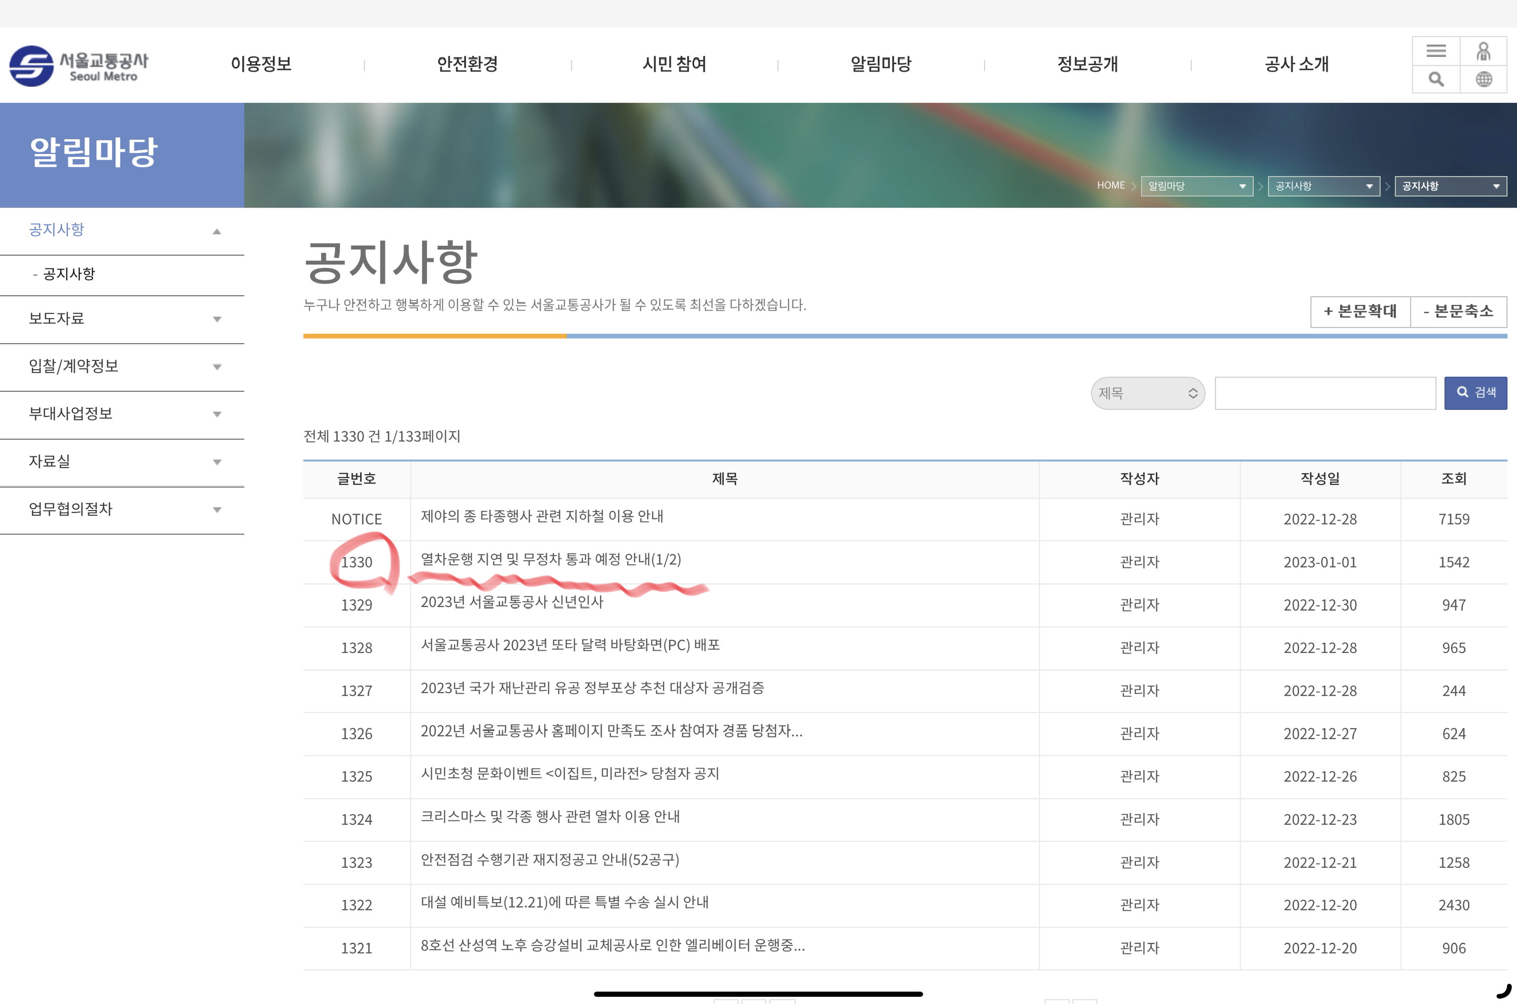1517x1004 pixels.
Task: Open the last 공지사항 breadcrumb dropdown
Action: 1450,186
